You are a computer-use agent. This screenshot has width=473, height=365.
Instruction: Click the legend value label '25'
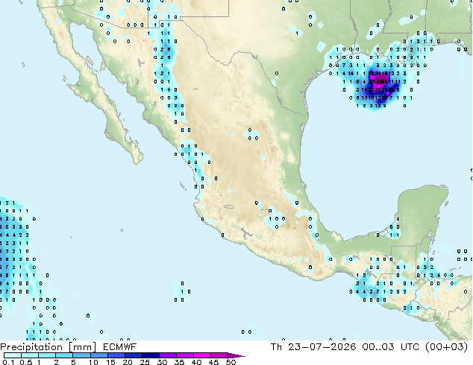click(145, 362)
